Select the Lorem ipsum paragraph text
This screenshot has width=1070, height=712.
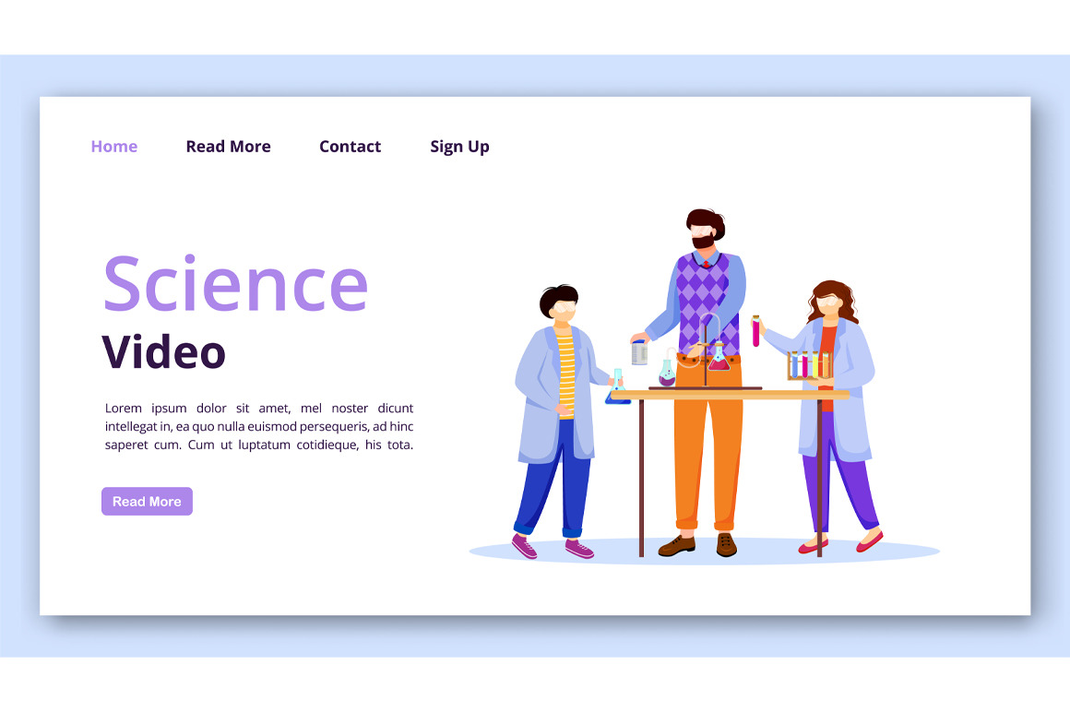tap(258, 426)
